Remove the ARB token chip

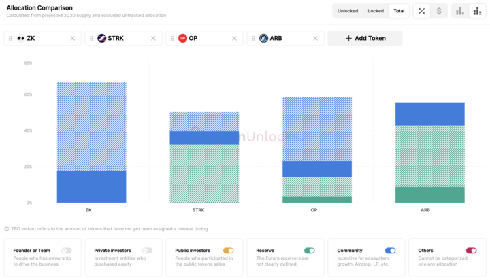315,38
